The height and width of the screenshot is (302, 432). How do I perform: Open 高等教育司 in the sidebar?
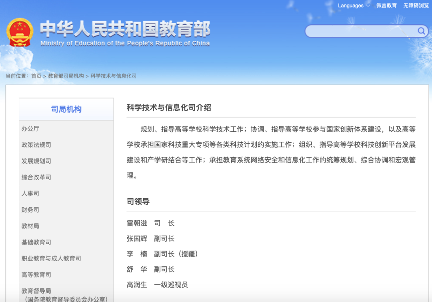(36, 274)
